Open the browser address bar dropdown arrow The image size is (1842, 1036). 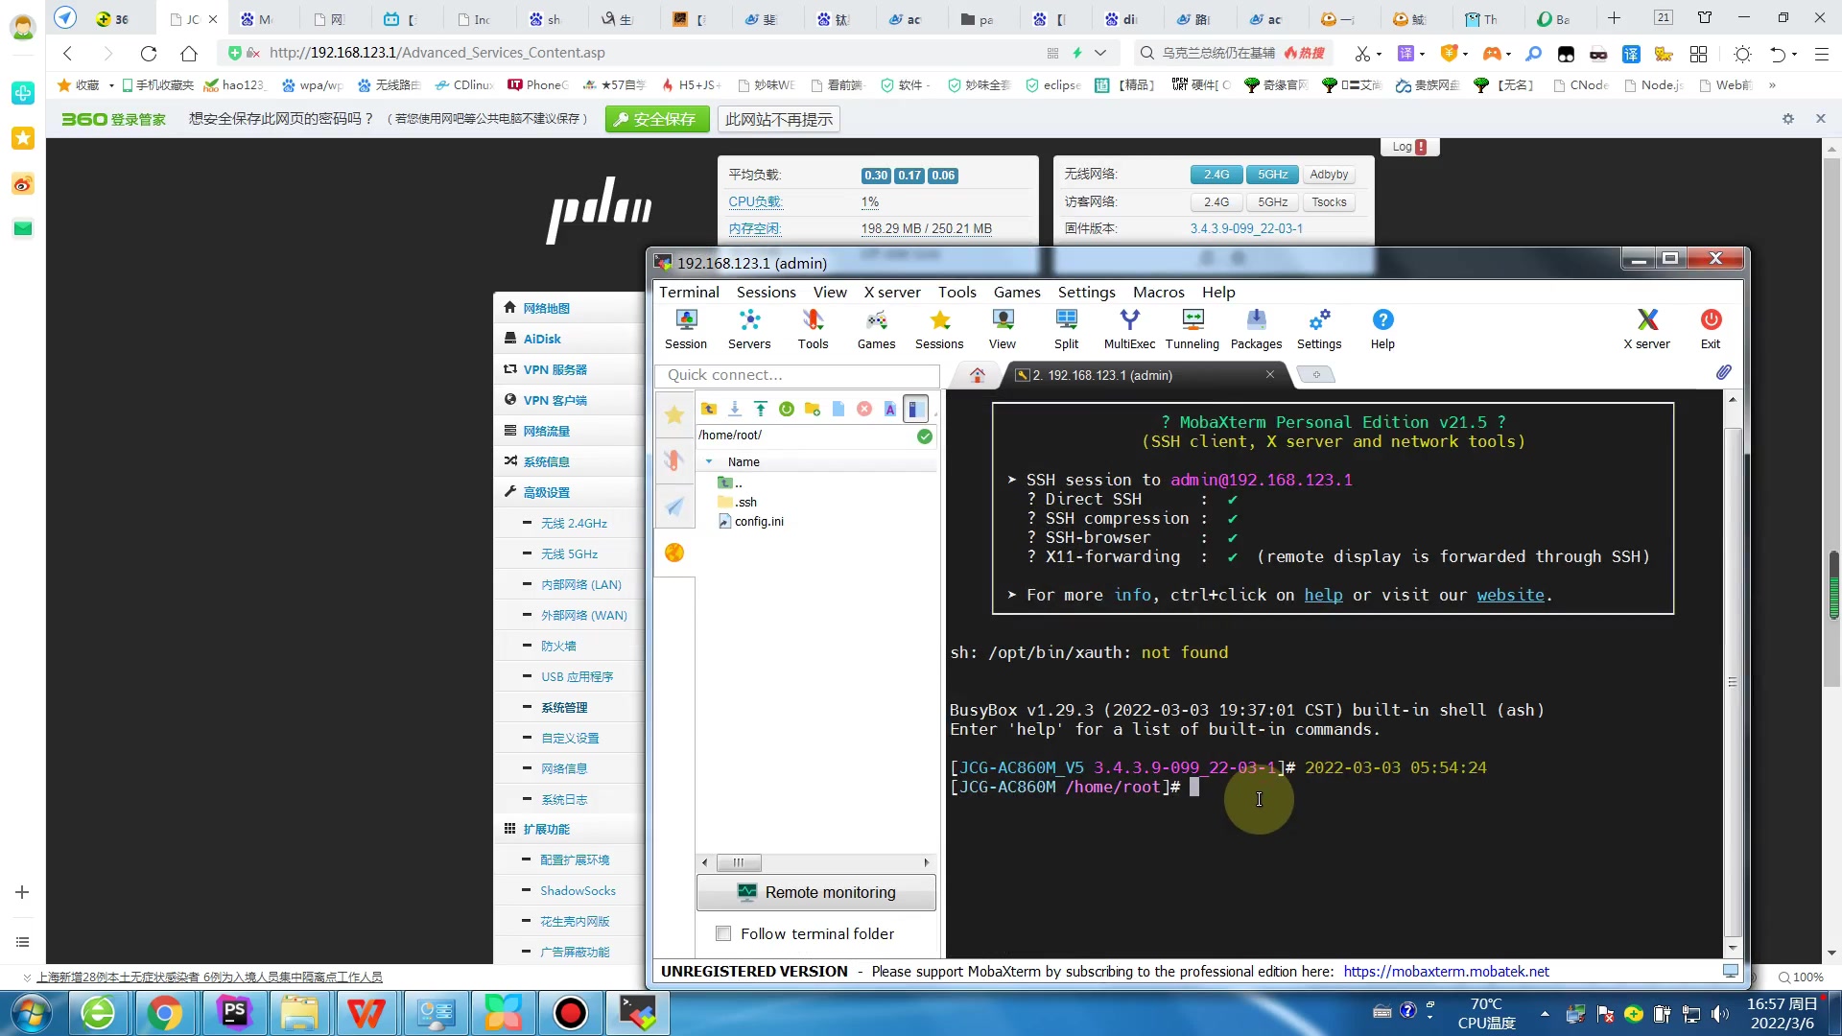click(1100, 53)
